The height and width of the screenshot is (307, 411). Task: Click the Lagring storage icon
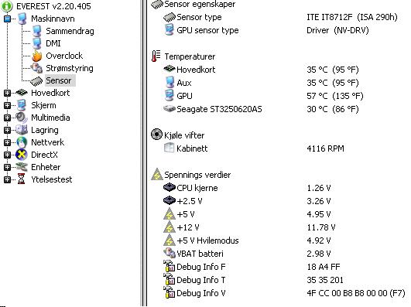[x=22, y=130]
